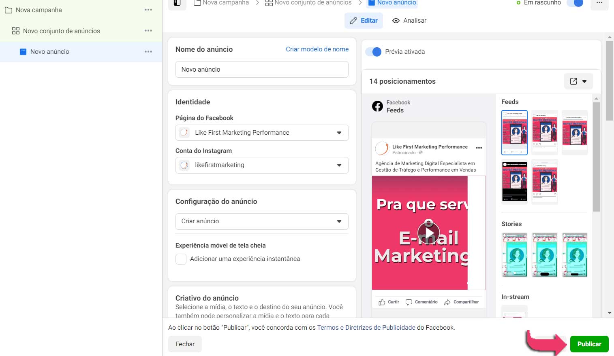Select the fifth Feeds placement thumbnail
The width and height of the screenshot is (614, 356).
544,182
